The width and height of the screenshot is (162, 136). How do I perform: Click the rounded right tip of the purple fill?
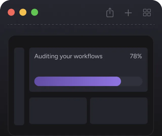point(119,81)
